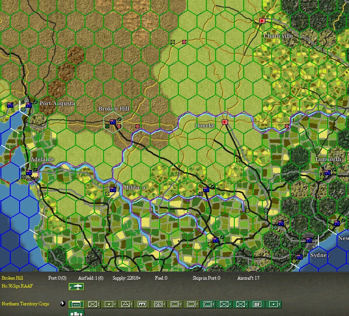Click the Australian flag at Adelaide
This screenshot has width=349, height=316.
pyautogui.click(x=29, y=173)
